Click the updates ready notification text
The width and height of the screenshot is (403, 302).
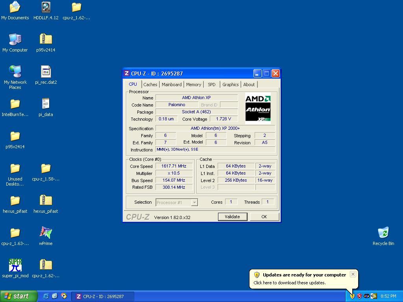click(x=304, y=275)
